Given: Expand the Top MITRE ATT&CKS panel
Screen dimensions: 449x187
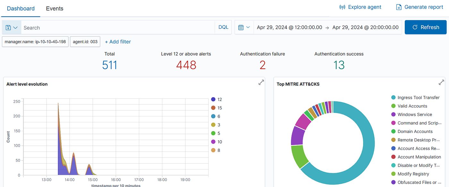Looking at the screenshot, I should coord(441,82).
